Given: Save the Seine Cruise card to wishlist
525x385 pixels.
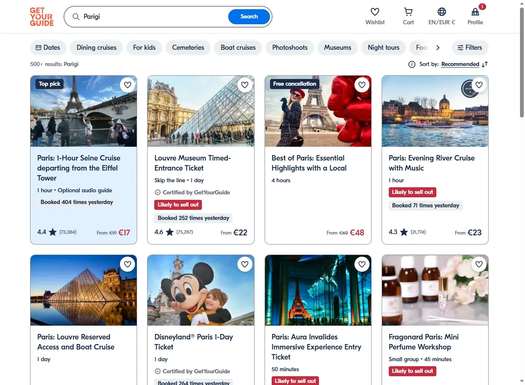Looking at the screenshot, I should (128, 85).
